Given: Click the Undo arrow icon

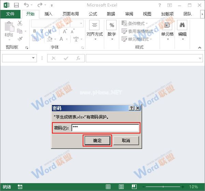Looking at the screenshot, I should 27,5.
